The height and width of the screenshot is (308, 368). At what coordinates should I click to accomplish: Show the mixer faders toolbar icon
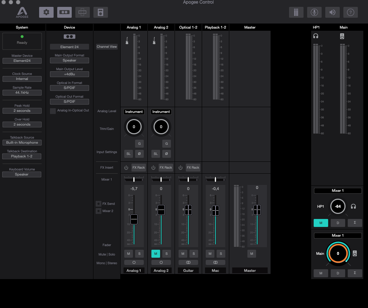(296, 12)
